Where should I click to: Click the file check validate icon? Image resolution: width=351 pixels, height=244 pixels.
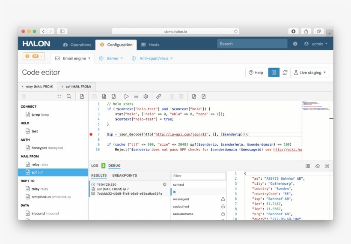click(x=114, y=96)
